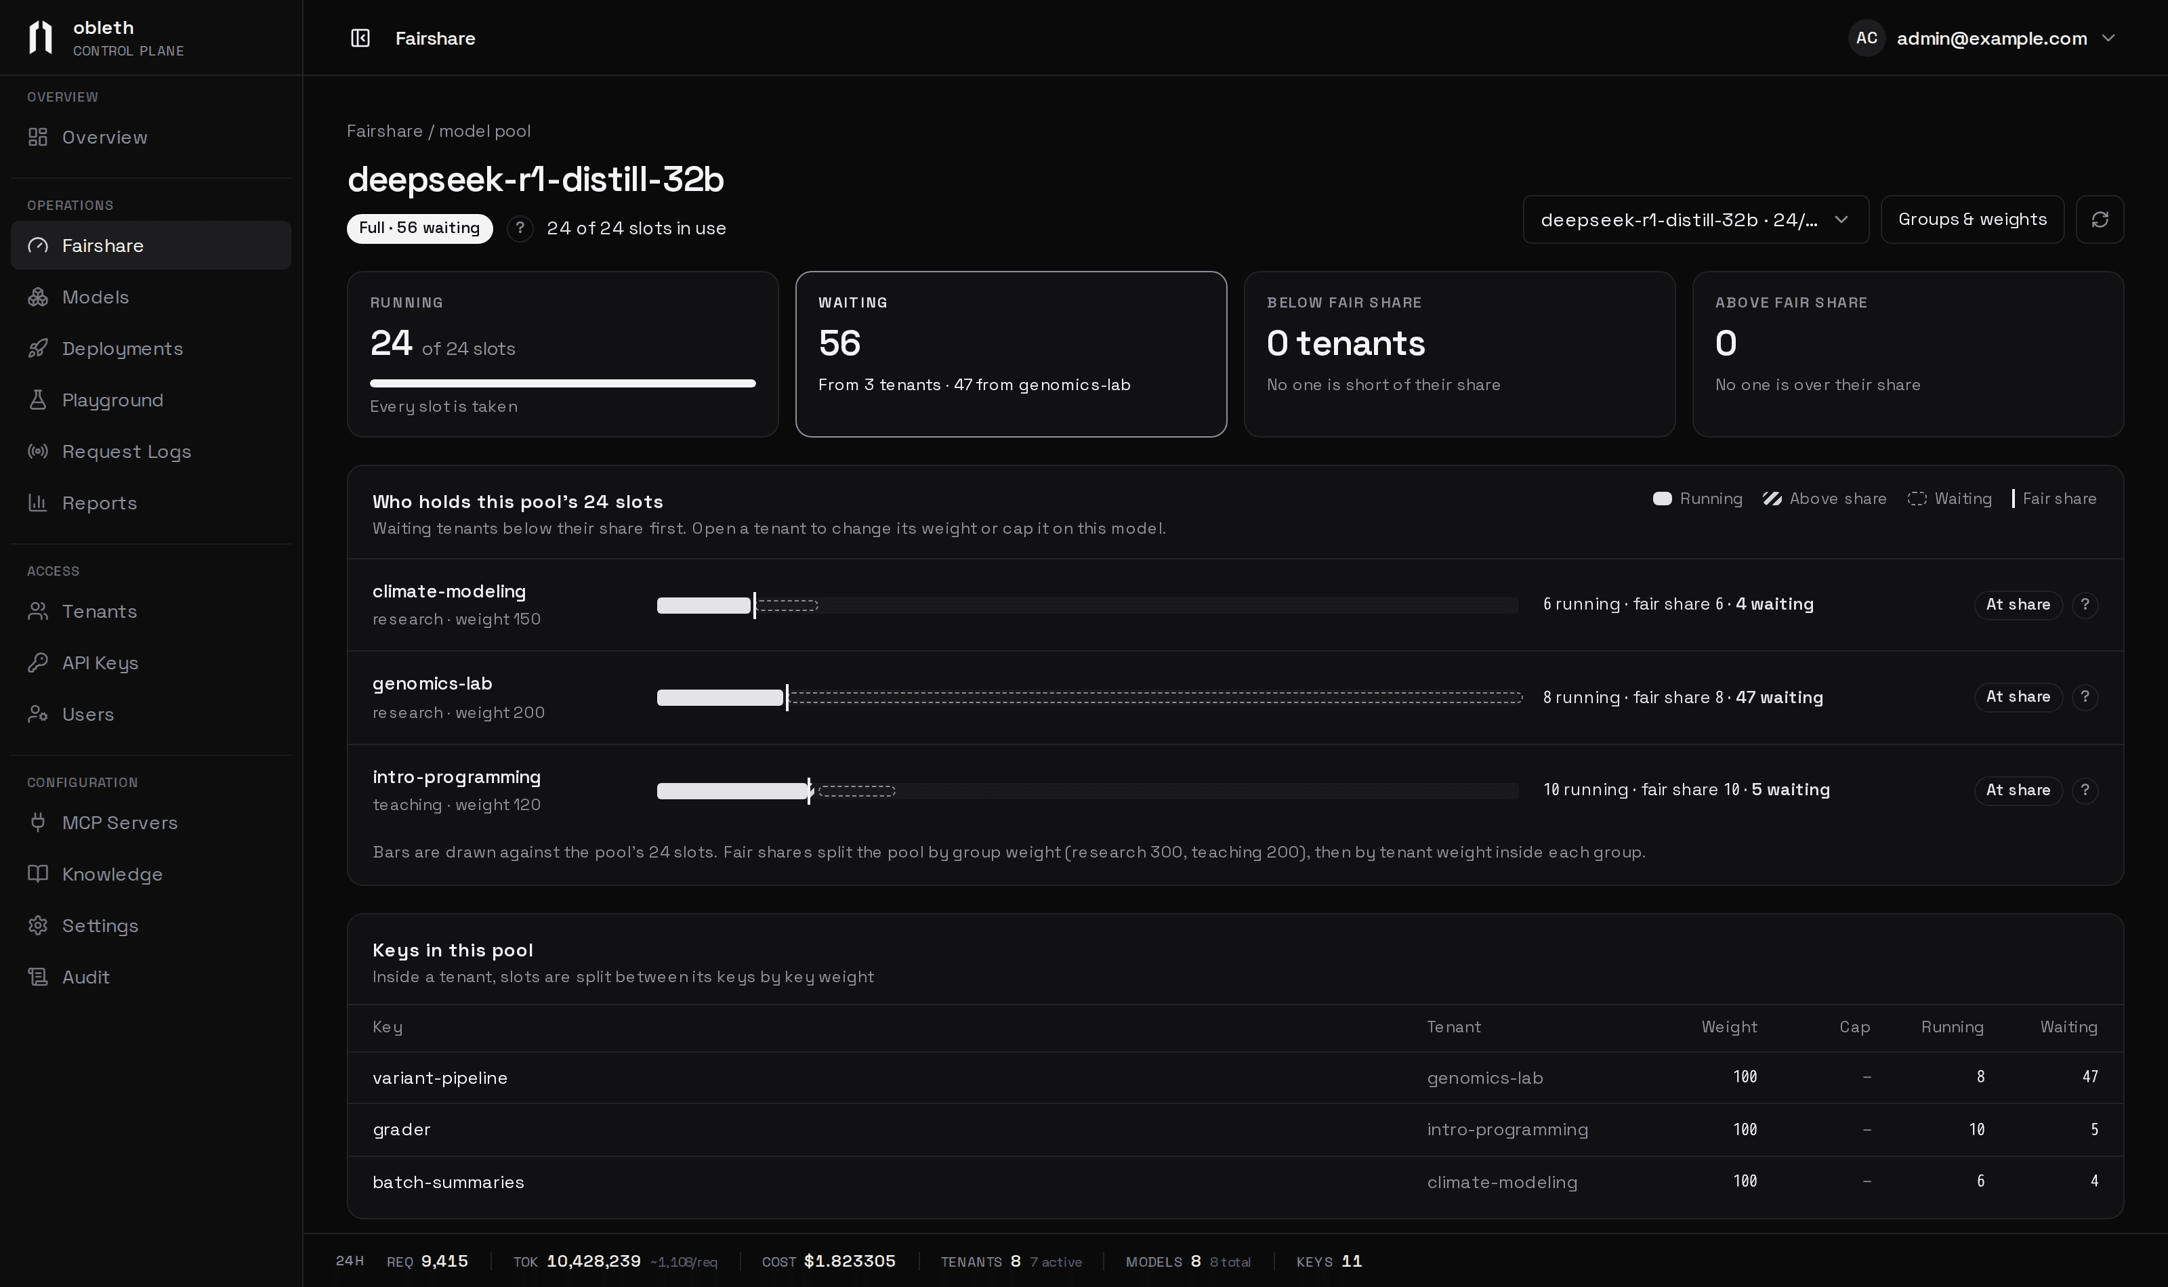Viewport: 2168px width, 1287px height.
Task: Go to Request Logs page
Action: [151, 451]
